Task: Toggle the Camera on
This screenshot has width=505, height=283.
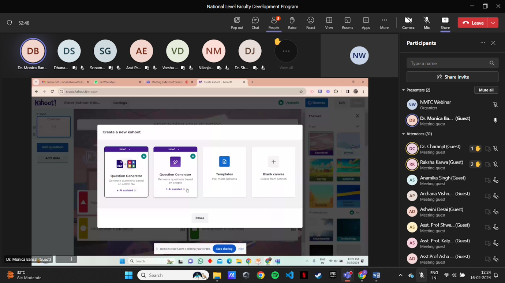Action: tap(408, 21)
